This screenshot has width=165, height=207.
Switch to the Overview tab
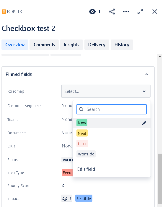(15, 45)
